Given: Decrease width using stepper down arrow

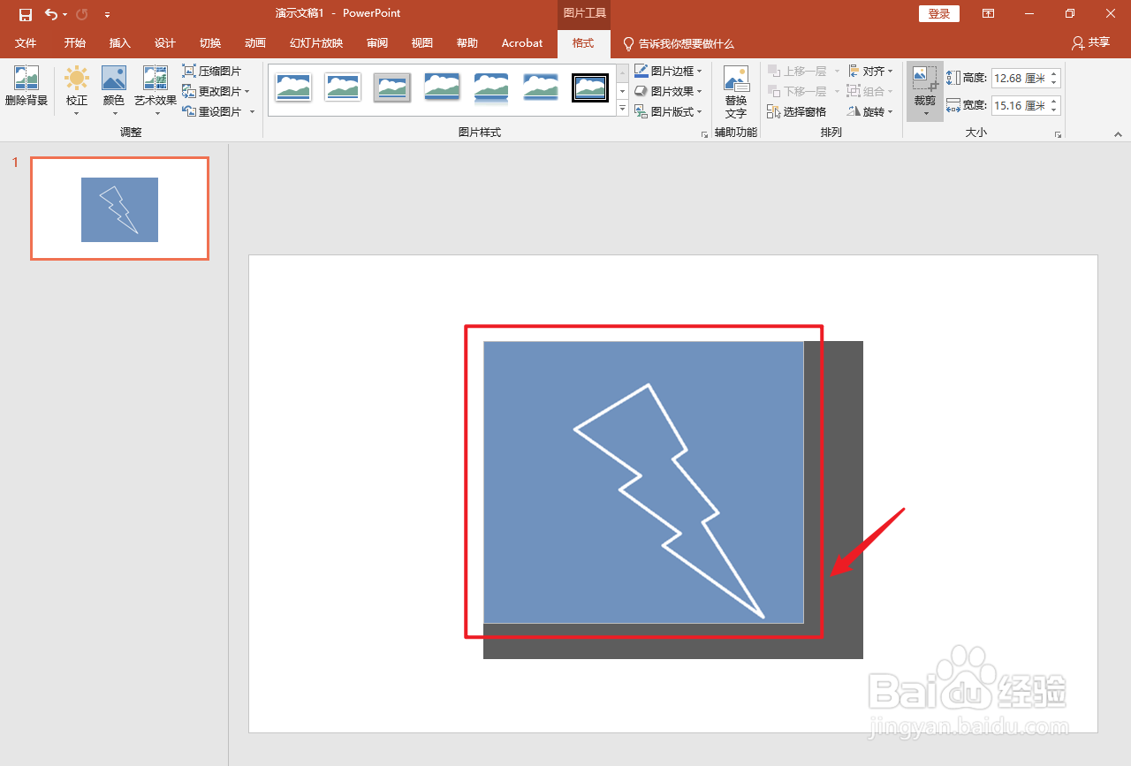Looking at the screenshot, I should tap(1054, 110).
